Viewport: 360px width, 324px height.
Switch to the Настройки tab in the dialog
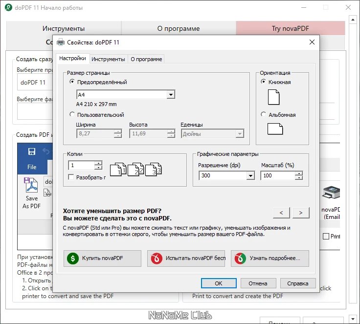[72, 58]
